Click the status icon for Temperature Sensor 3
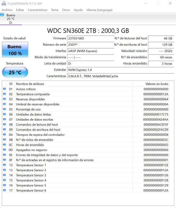The height and width of the screenshot is (208, 176). (x=4, y=175)
